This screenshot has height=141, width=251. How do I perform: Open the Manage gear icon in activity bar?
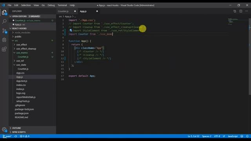click(4, 129)
